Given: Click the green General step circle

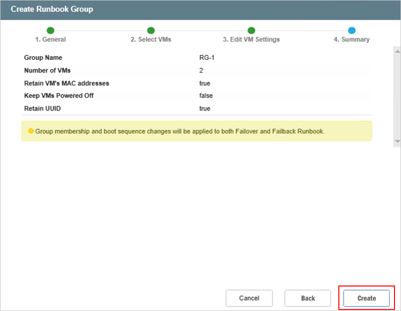Looking at the screenshot, I should (x=51, y=30).
